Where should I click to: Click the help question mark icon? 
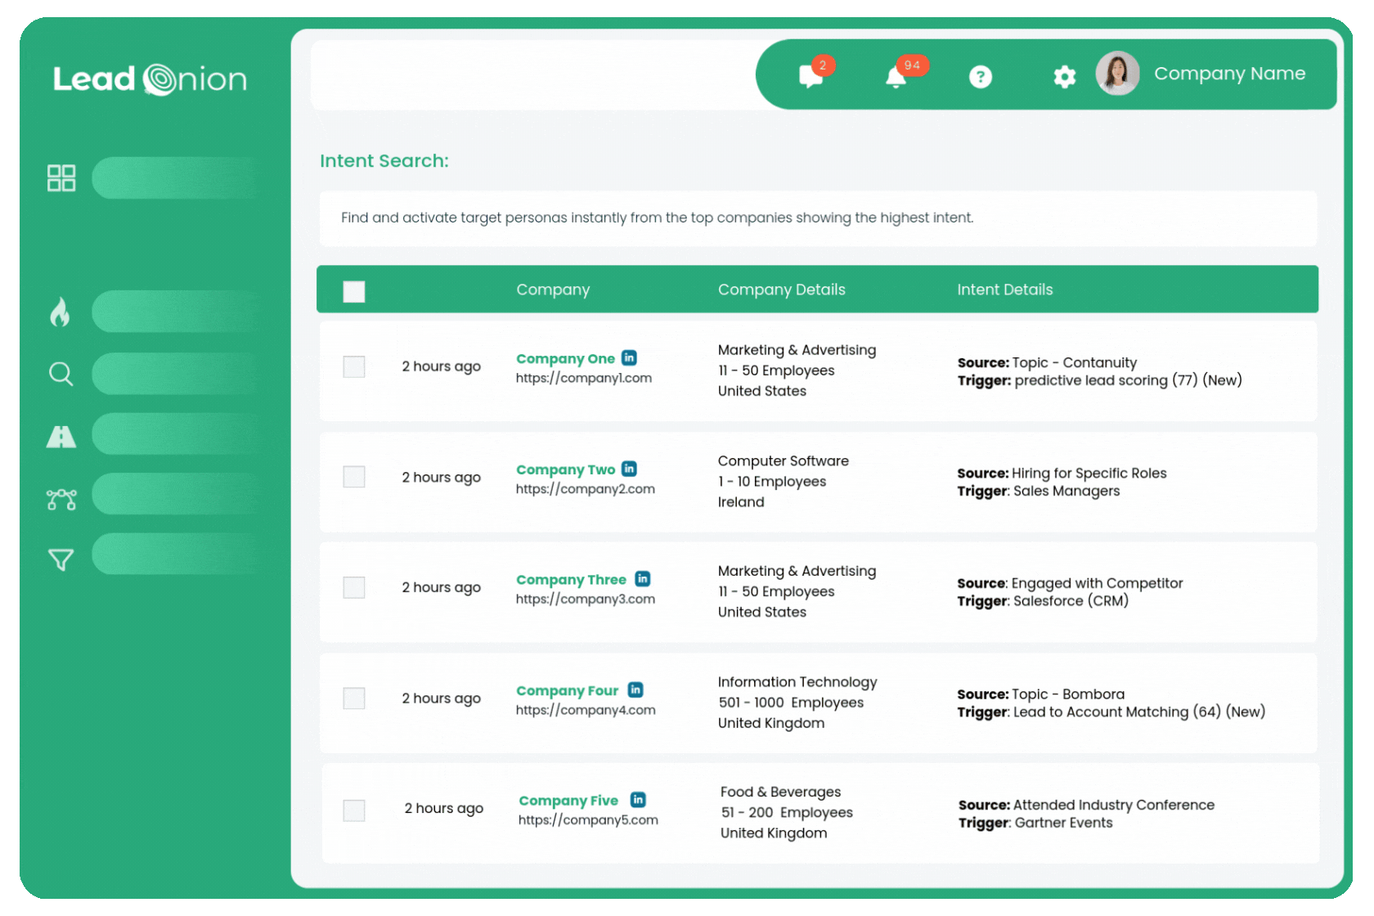pyautogui.click(x=980, y=77)
